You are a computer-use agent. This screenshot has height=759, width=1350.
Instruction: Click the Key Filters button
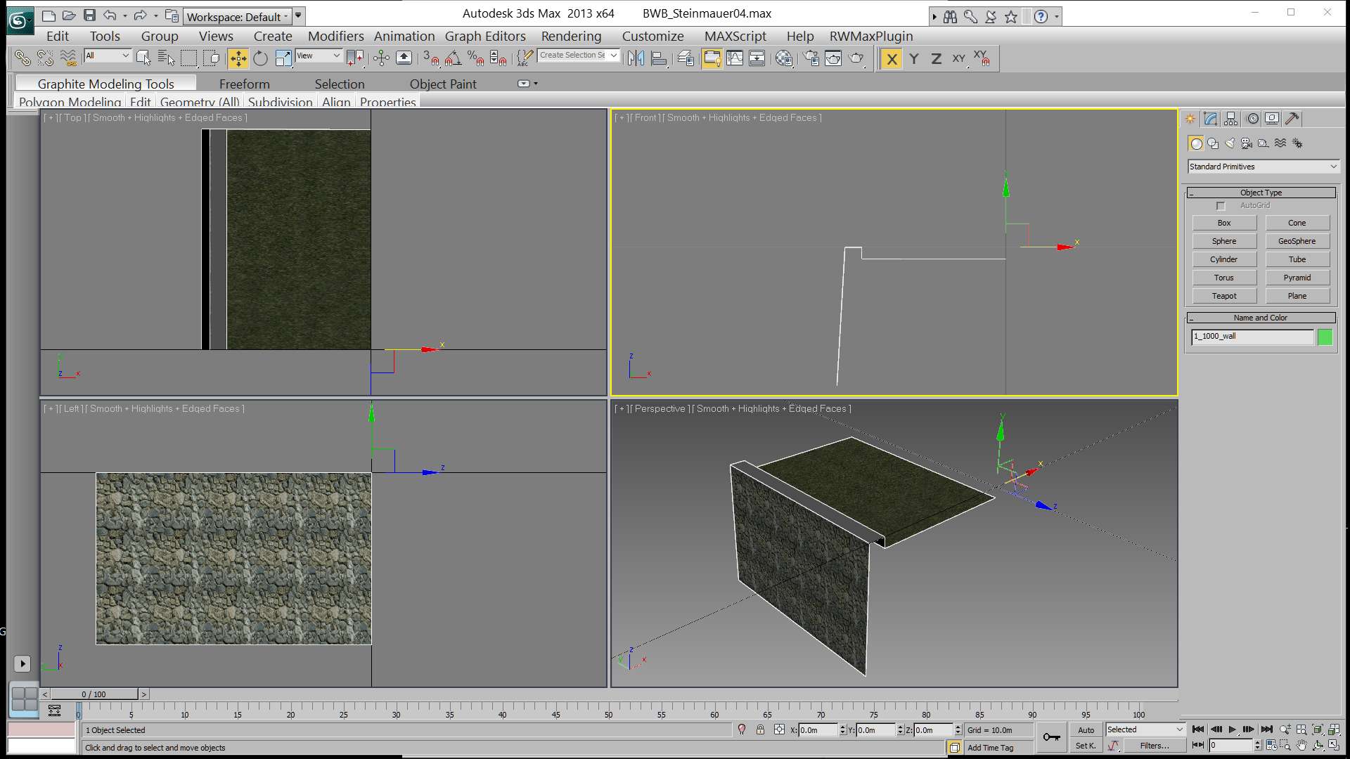1154,746
